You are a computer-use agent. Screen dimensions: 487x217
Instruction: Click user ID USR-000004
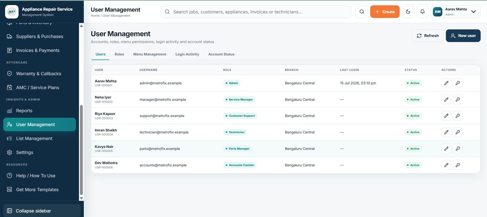[104, 135]
